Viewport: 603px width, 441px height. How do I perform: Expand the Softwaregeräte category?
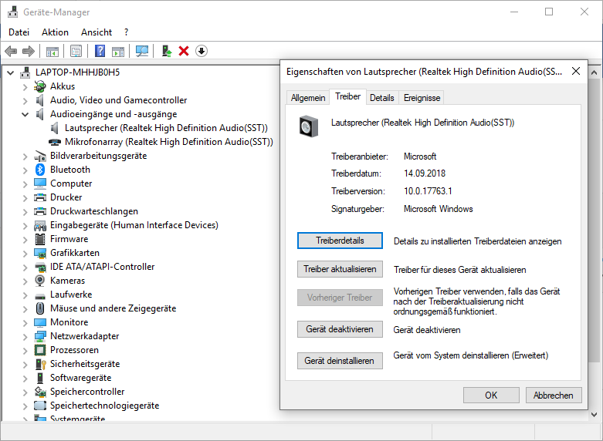[25, 379]
